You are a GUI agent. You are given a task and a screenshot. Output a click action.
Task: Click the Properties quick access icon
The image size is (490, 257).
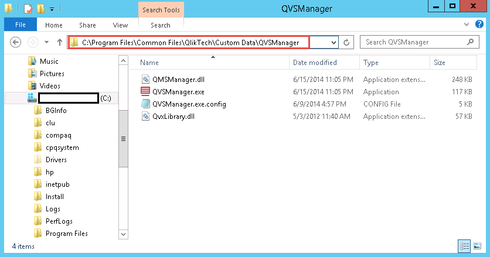tap(28, 8)
